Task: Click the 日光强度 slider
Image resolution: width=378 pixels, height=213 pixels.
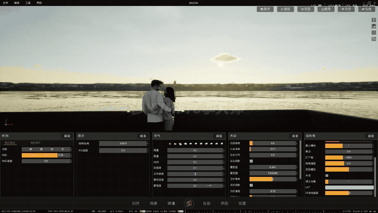Action: pos(273,179)
